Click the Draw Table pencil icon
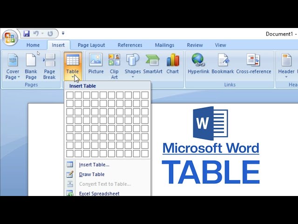This screenshot has width=298, height=224. 70,174
